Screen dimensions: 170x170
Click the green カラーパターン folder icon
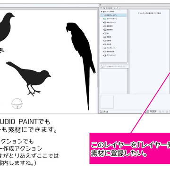tap(105, 19)
